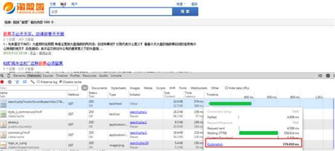Filter requests by XHR
Image resolution: width=335 pixels, height=151 pixels.
(x=172, y=88)
